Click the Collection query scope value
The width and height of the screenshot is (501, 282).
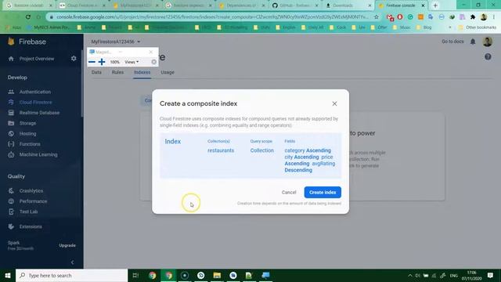262,150
